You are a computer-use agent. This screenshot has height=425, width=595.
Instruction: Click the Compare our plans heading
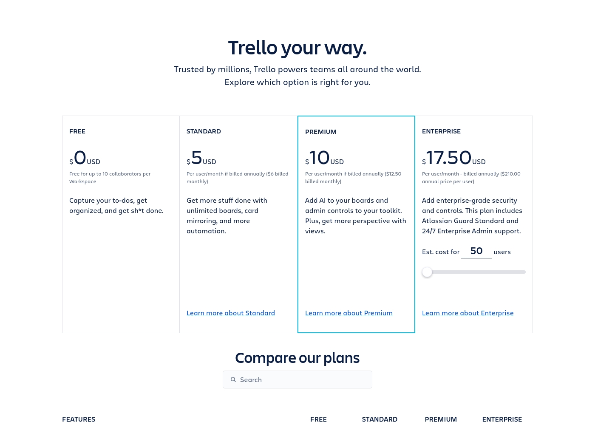[x=297, y=358]
